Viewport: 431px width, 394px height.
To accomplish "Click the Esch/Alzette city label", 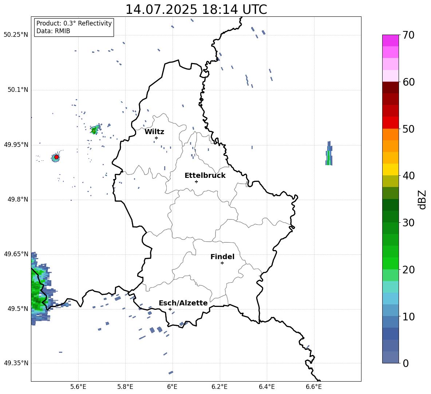I will click(183, 303).
